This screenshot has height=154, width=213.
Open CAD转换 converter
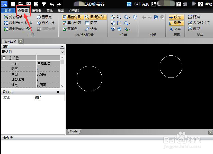138,4
